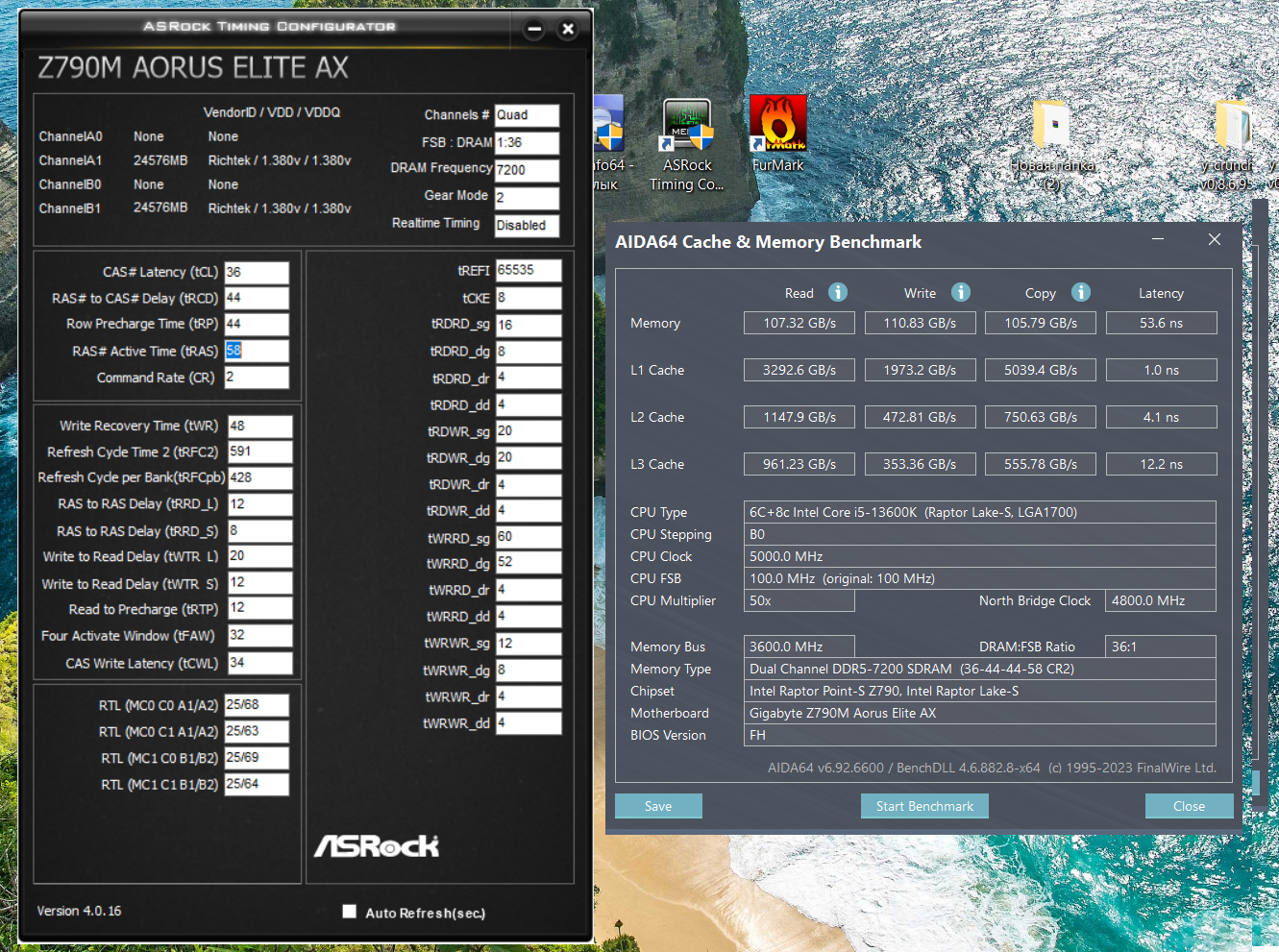Select the FurMark desktop shortcut
Image resolution: width=1279 pixels, height=952 pixels.
pos(777,135)
